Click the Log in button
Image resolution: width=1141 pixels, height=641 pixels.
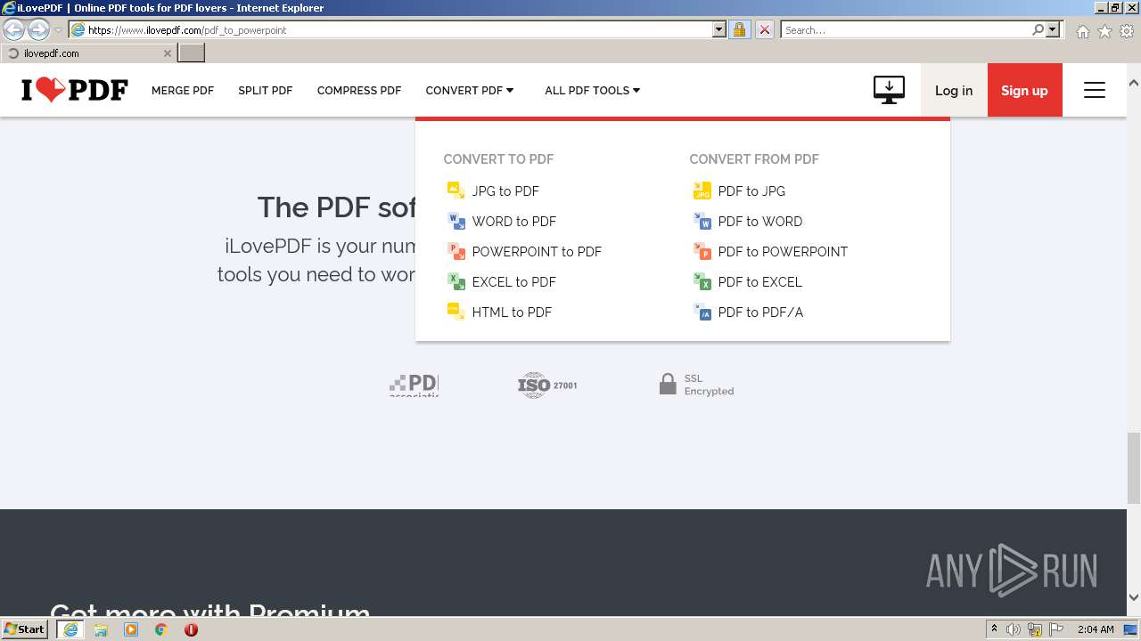pos(954,90)
